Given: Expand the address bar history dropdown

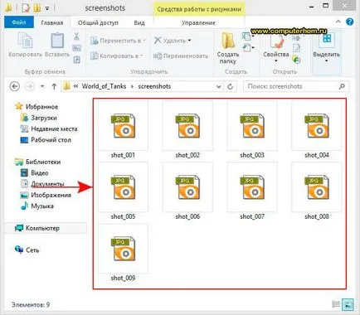Looking at the screenshot, I should (219, 86).
